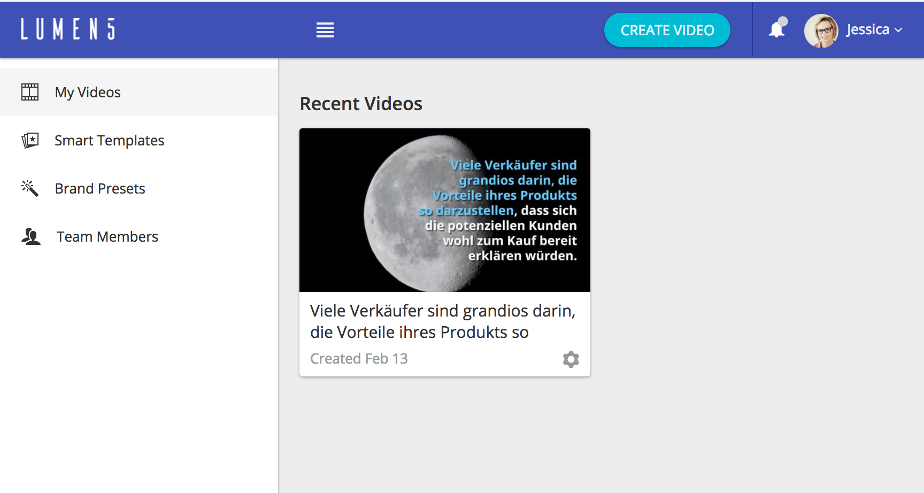This screenshot has height=493, width=924.
Task: Click the Team Members people icon
Action: pos(31,236)
